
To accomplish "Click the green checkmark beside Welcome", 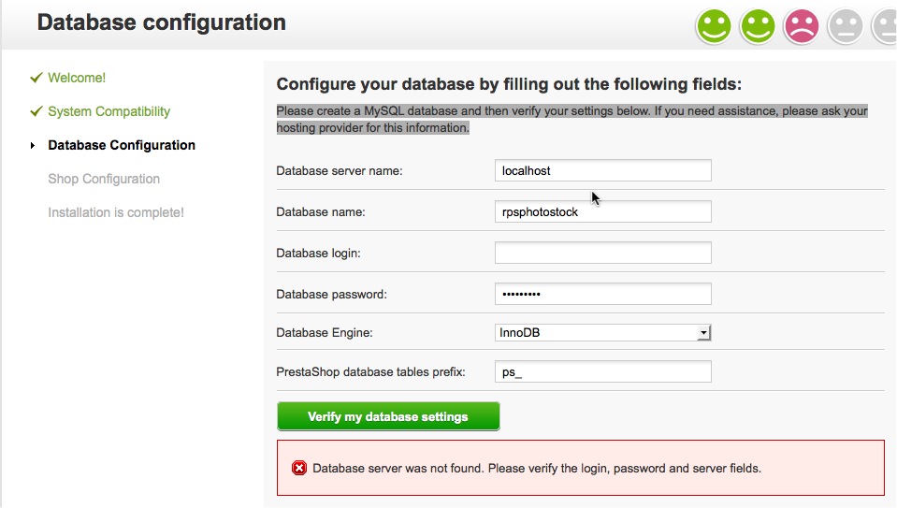I will 36,78.
